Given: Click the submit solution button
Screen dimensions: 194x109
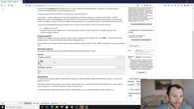Looking at the screenshot, I should 141,73.
